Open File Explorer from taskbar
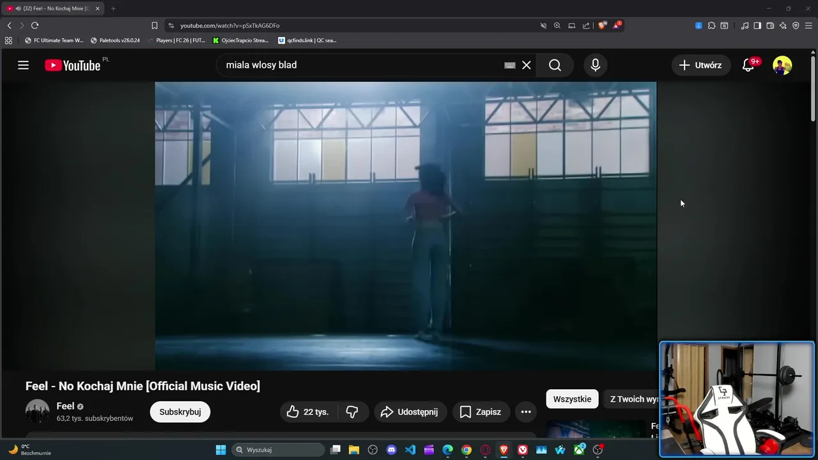 point(353,450)
